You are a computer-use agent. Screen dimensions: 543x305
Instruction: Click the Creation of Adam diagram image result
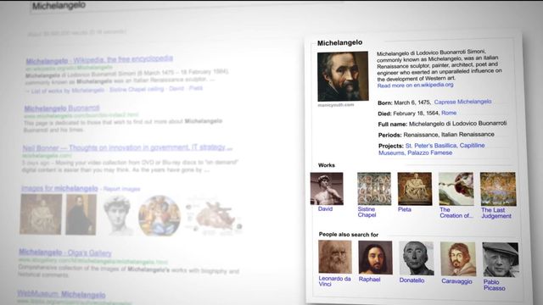point(214,217)
